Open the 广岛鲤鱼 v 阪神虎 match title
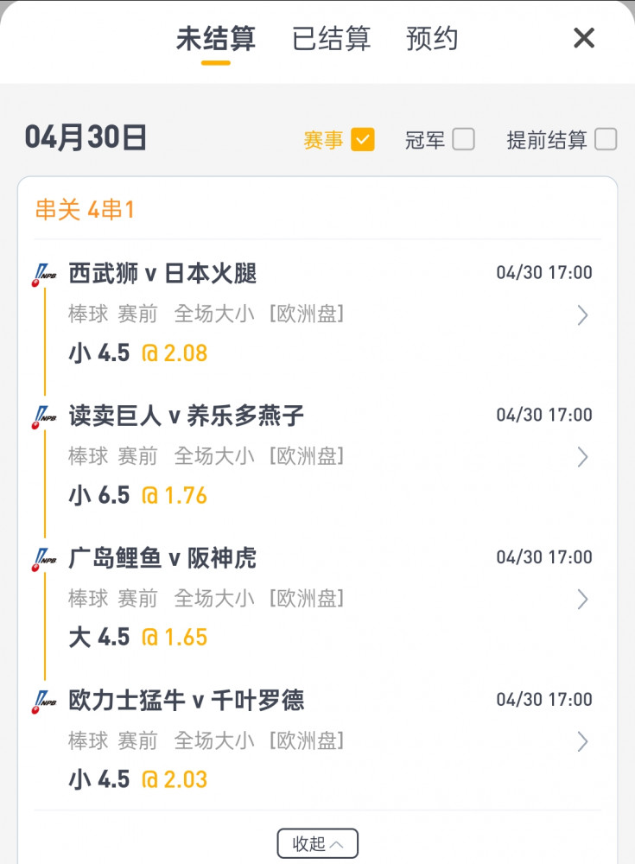The height and width of the screenshot is (864, 635). pos(163,558)
